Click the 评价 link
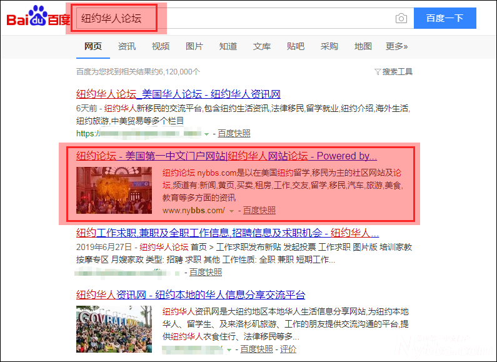 pyautogui.click(x=288, y=349)
